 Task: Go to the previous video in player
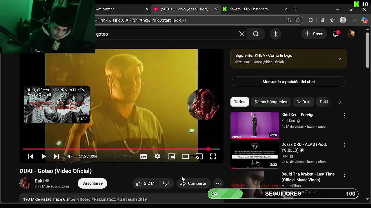[30, 156]
